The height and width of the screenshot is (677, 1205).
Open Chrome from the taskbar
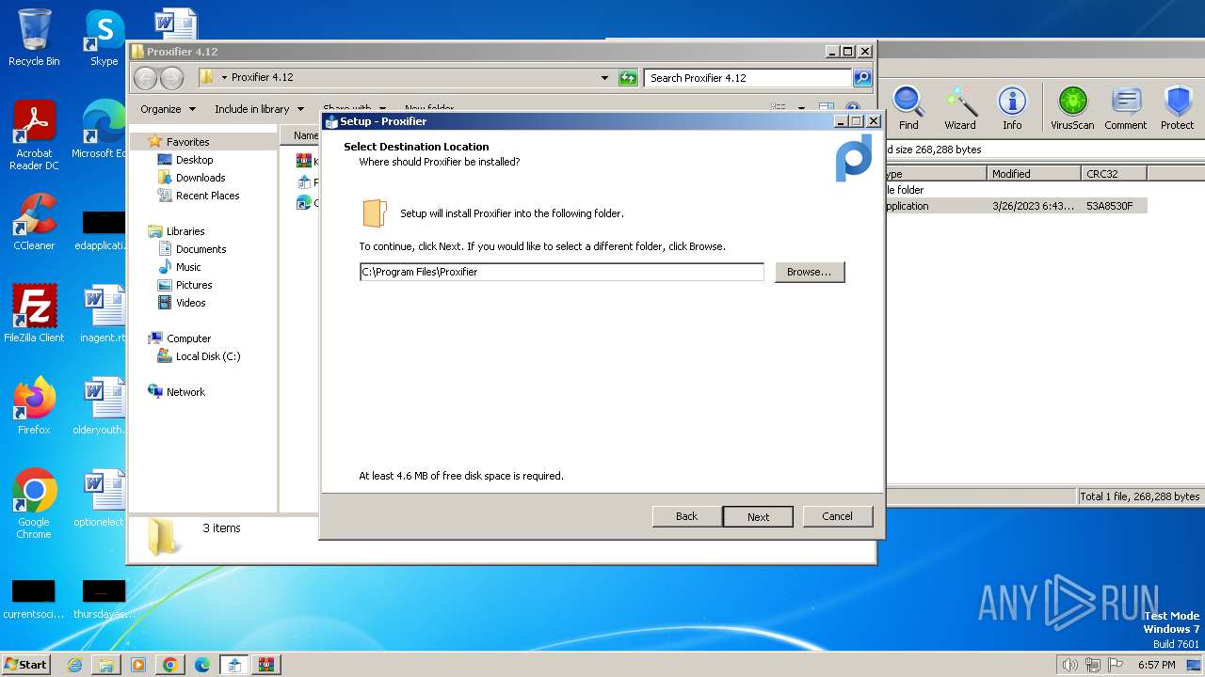tap(170, 665)
